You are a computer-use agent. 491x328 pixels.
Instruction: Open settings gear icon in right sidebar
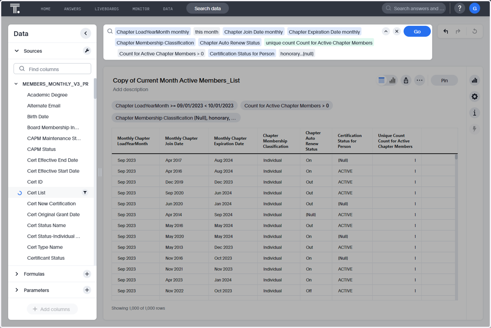coord(475,97)
